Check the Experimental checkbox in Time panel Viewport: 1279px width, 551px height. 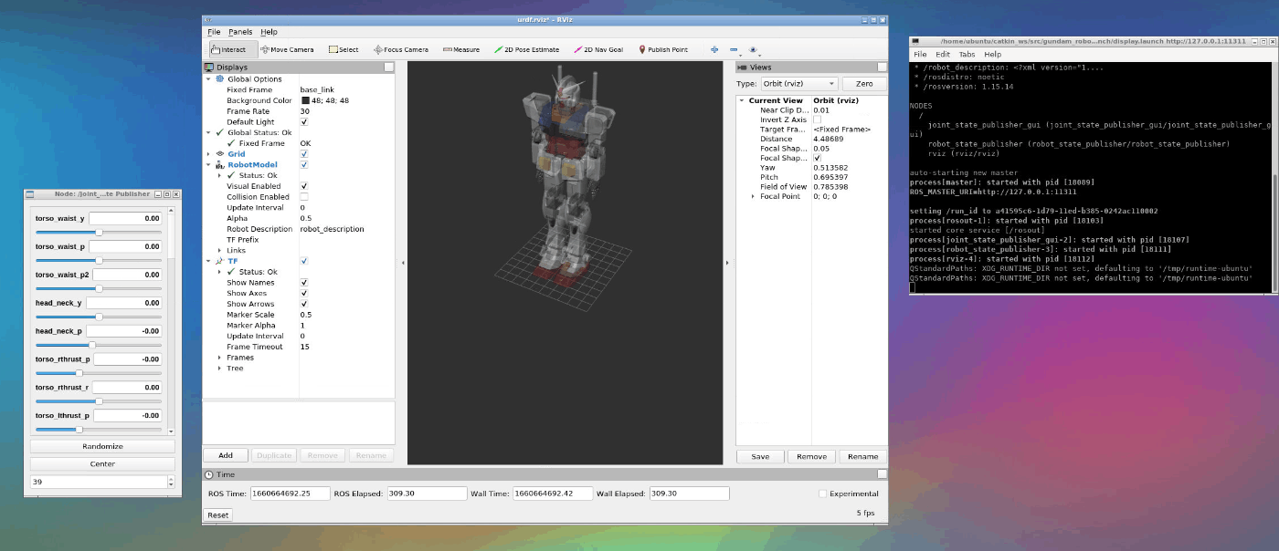(822, 494)
